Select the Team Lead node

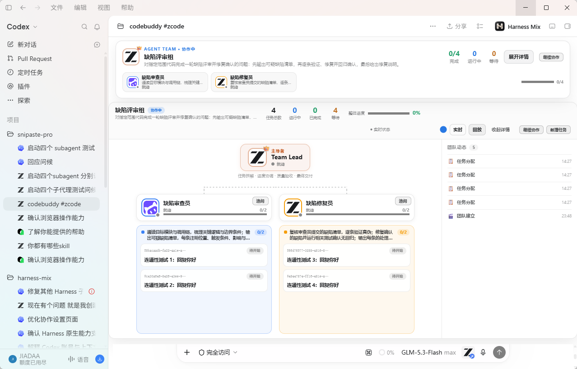pos(275,157)
